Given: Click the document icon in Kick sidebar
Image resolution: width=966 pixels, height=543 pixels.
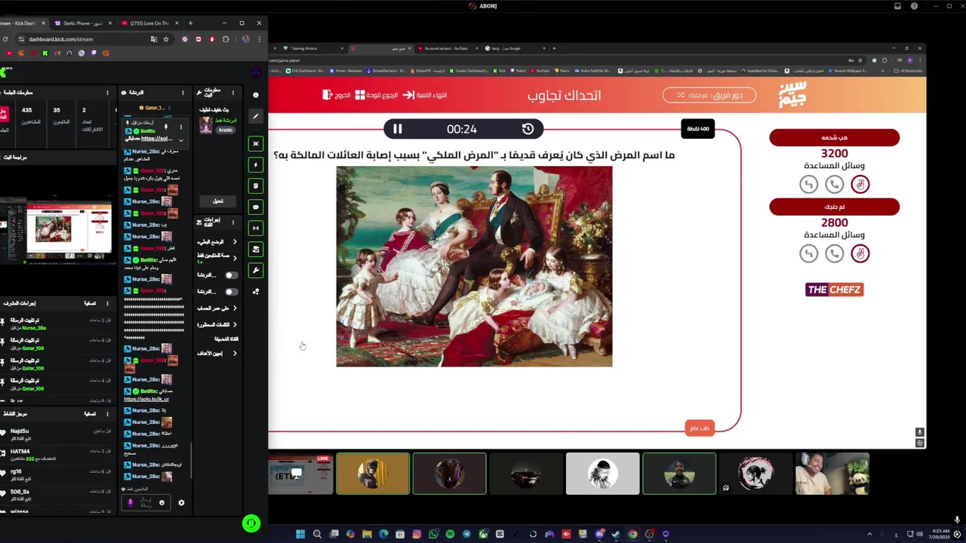Looking at the screenshot, I should click(256, 186).
